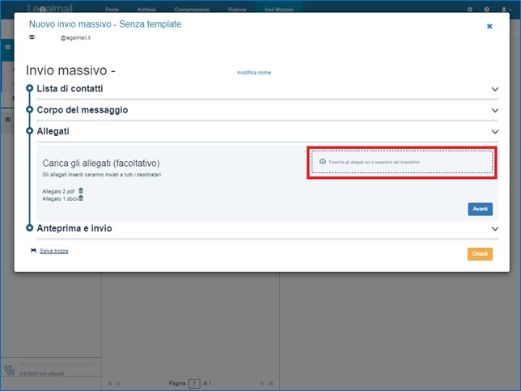Image resolution: width=521 pixels, height=391 pixels.
Task: Open the Archivio tab
Action: (x=146, y=9)
